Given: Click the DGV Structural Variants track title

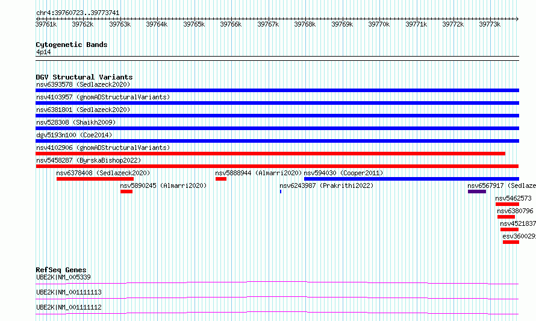Looking at the screenshot, I should coord(84,77).
